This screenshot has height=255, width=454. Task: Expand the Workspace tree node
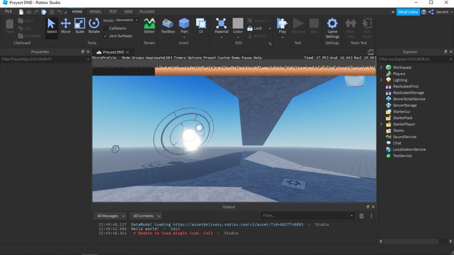tap(381, 68)
